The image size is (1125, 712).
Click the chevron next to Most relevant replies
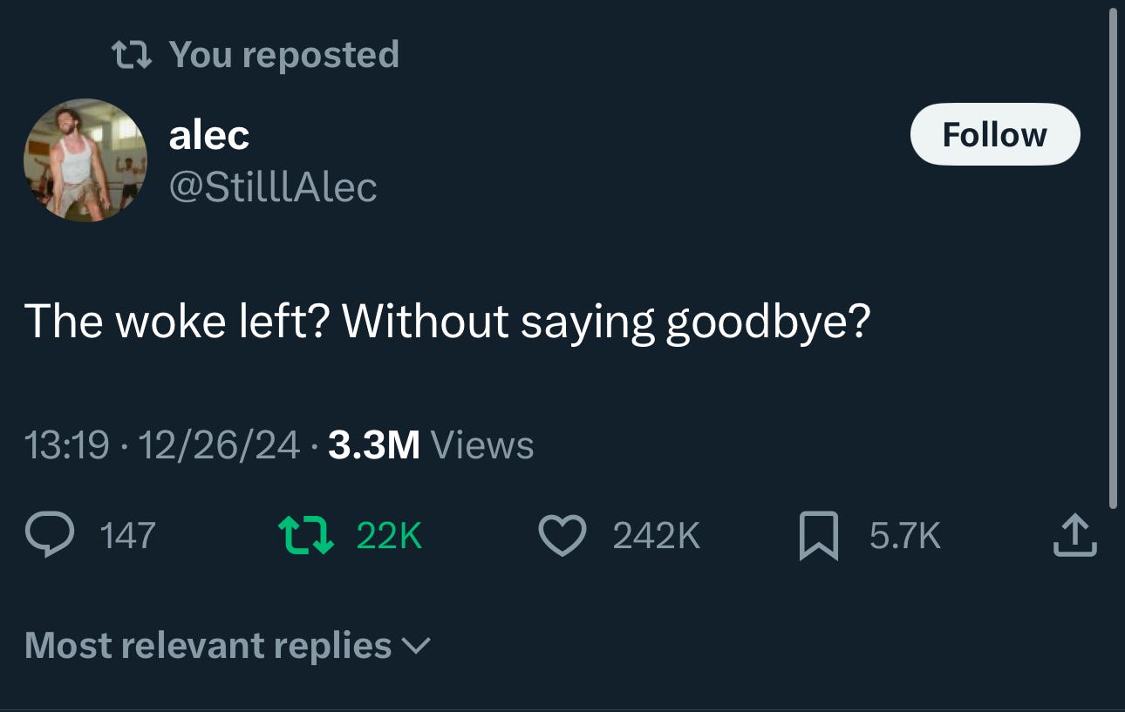415,647
